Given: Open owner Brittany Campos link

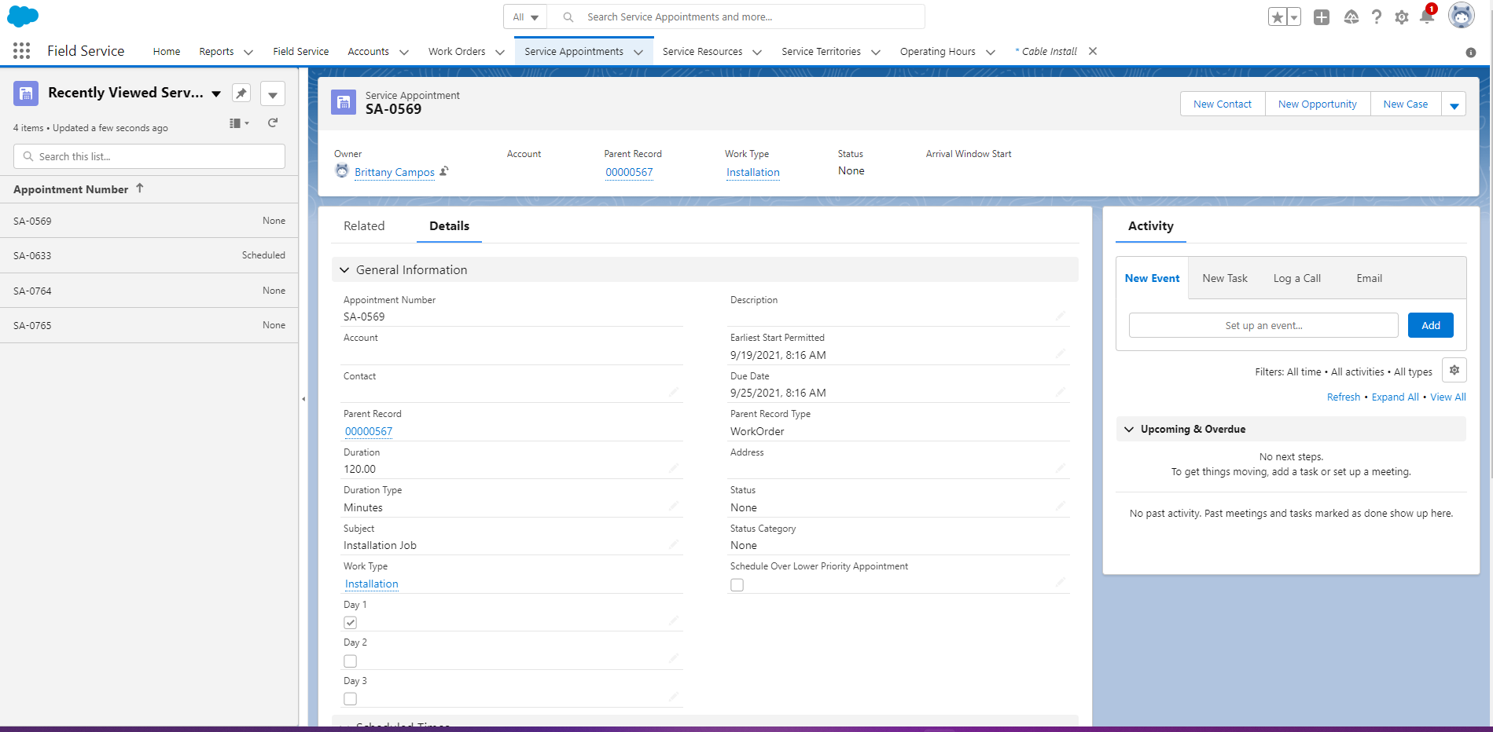Looking at the screenshot, I should pos(395,173).
